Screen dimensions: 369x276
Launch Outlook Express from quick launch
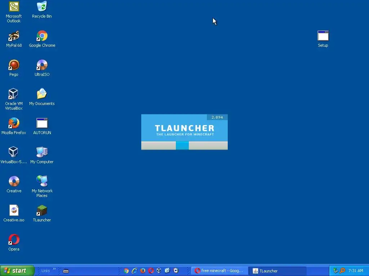(x=167, y=271)
